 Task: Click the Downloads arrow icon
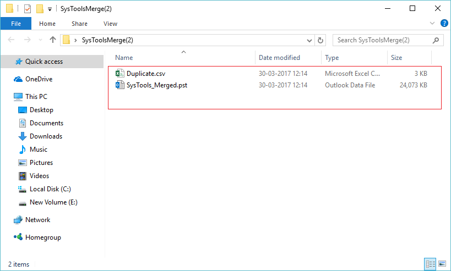(23, 136)
